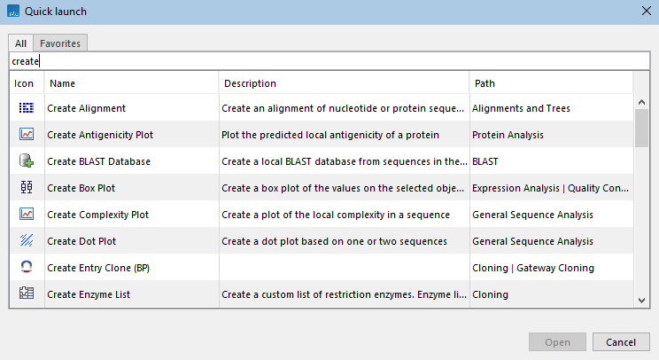Click the 'Protein Analysis' path cell
Screen dimensions: 659x360
pos(552,135)
